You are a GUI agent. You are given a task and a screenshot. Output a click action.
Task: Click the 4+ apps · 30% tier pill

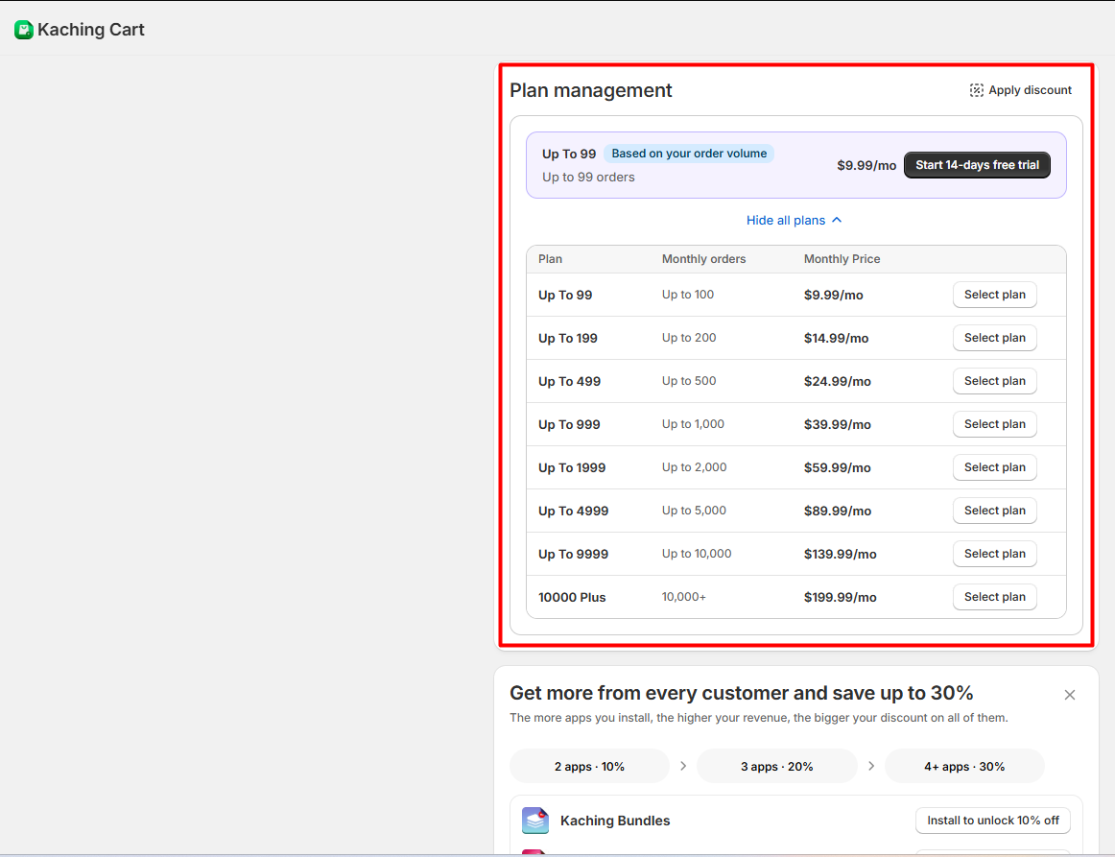[964, 766]
